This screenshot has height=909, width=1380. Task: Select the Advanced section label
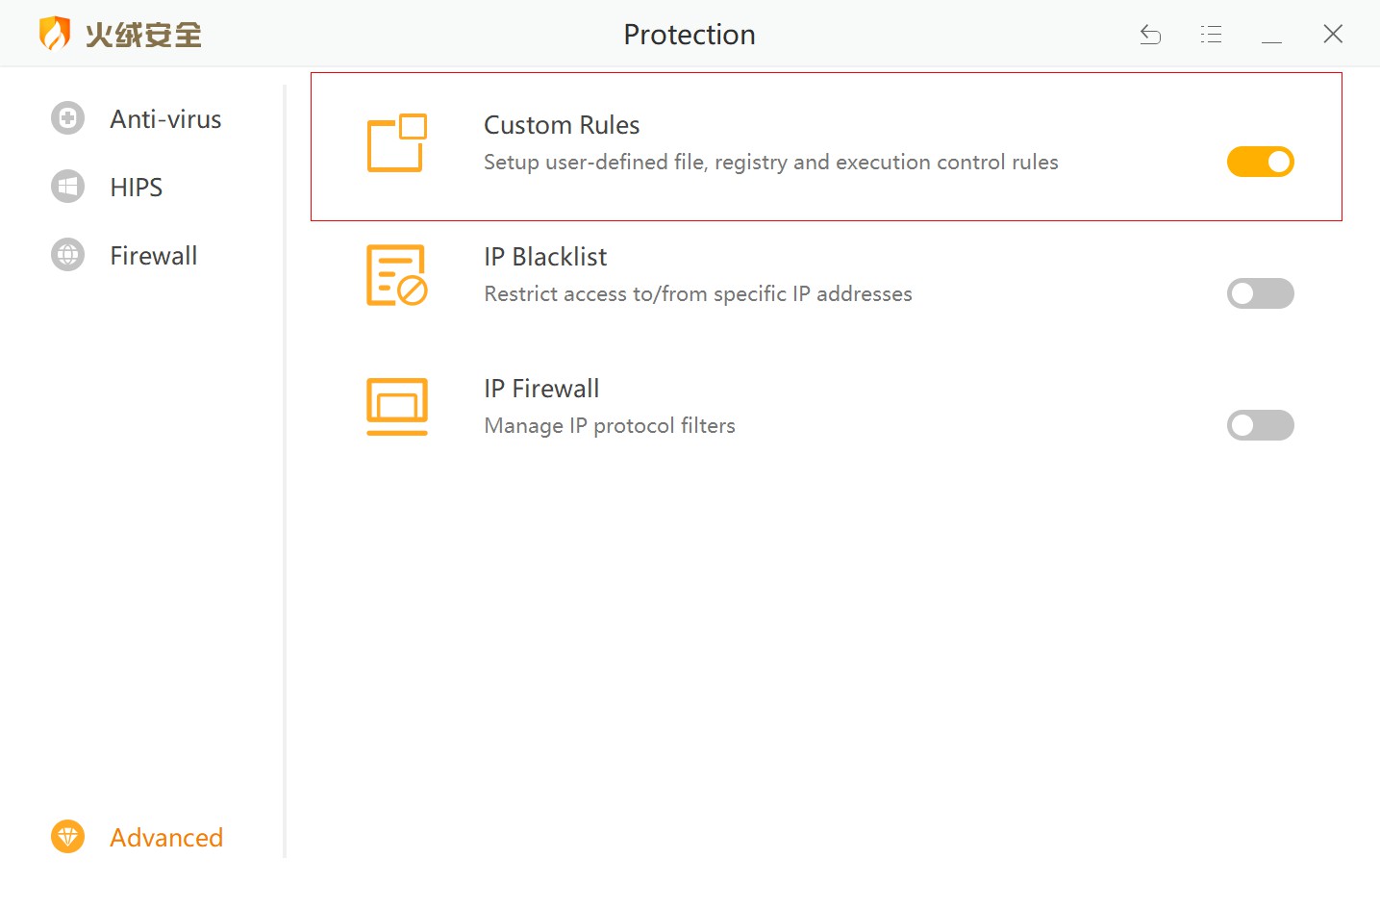pyautogui.click(x=165, y=838)
